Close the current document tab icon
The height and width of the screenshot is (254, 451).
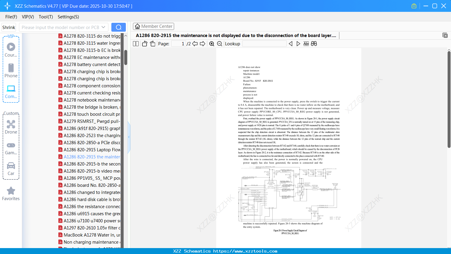click(445, 35)
